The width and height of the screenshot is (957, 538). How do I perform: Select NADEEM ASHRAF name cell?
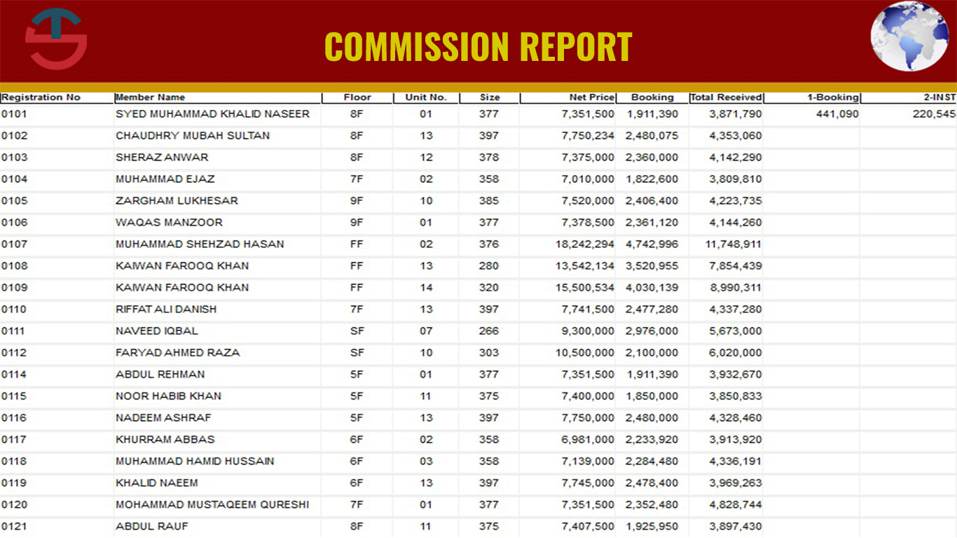tap(164, 418)
